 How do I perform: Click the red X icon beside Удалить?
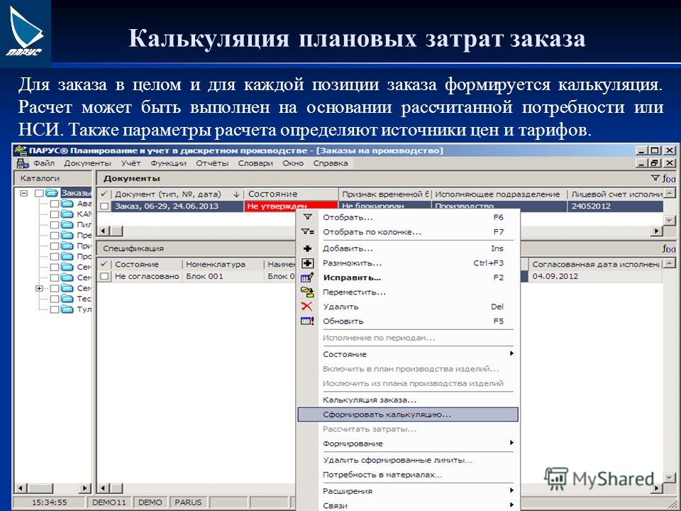306,307
